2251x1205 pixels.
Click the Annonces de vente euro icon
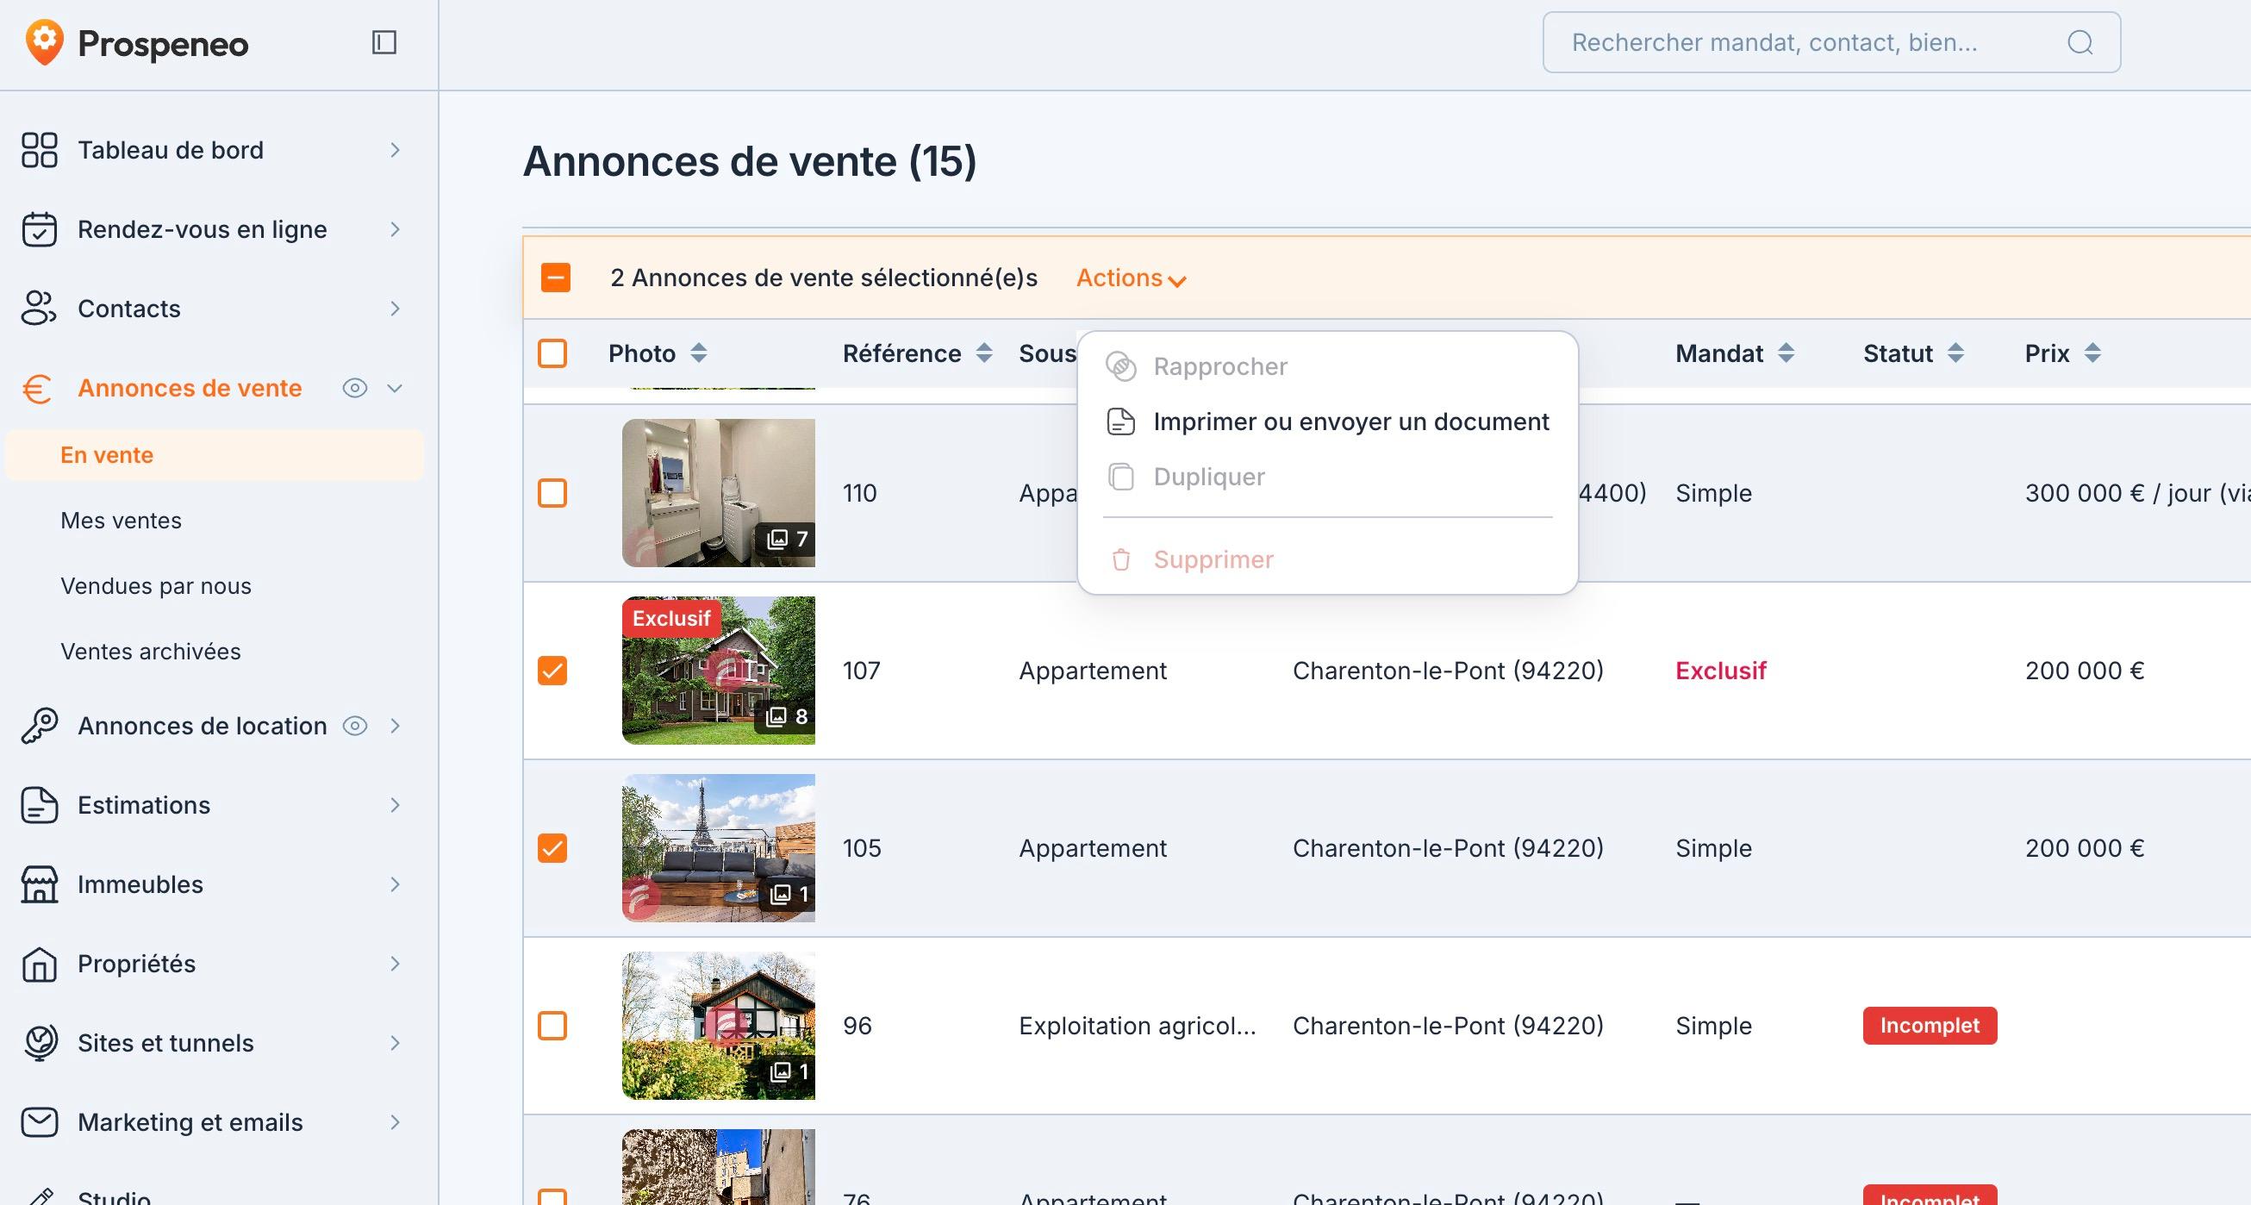(38, 388)
